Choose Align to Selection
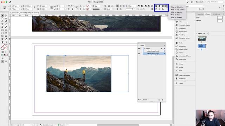Viewport: 225px width, 126px height. click(177, 7)
